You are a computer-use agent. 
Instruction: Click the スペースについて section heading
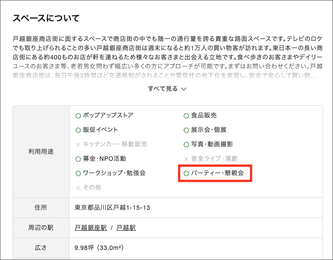coord(46,18)
